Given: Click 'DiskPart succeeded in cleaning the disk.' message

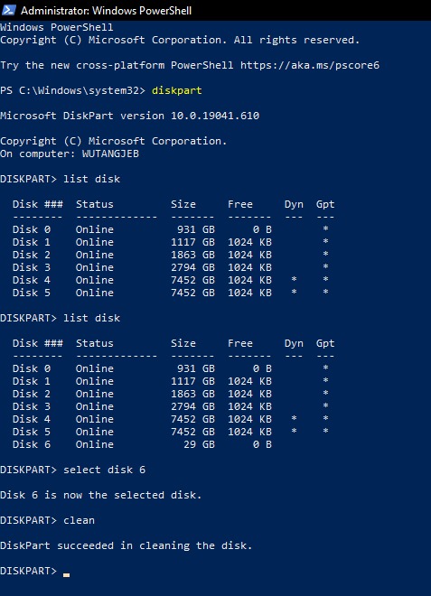Looking at the screenshot, I should [126, 545].
